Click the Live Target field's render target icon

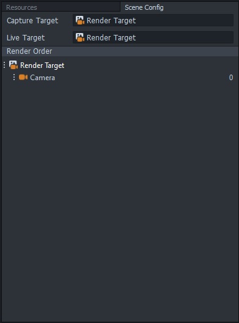(x=80, y=37)
